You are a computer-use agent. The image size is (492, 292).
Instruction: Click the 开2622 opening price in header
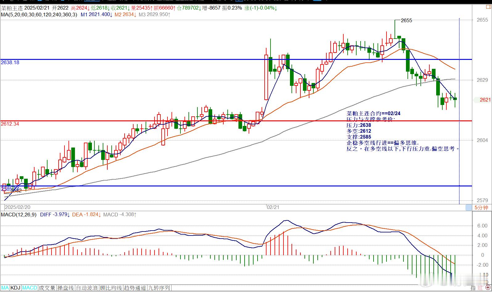pyautogui.click(x=60, y=8)
